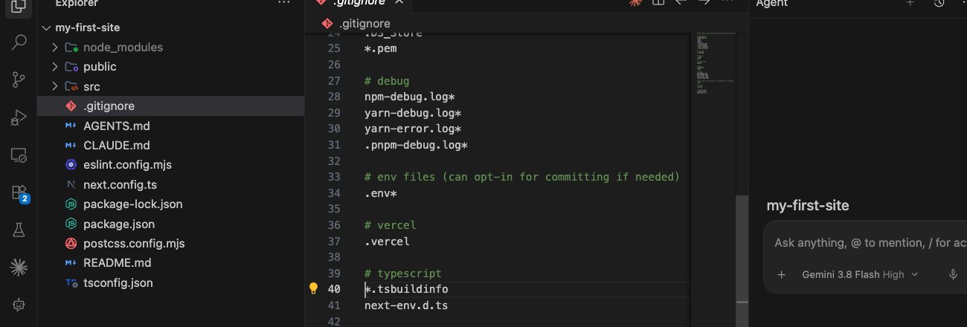This screenshot has width=967, height=327.
Task: Click the "*.tsbuildinfo" line
Action: [x=406, y=288]
